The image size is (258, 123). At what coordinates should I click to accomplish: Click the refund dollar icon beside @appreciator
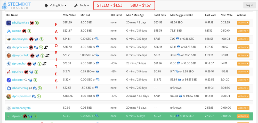click(x=41, y=48)
